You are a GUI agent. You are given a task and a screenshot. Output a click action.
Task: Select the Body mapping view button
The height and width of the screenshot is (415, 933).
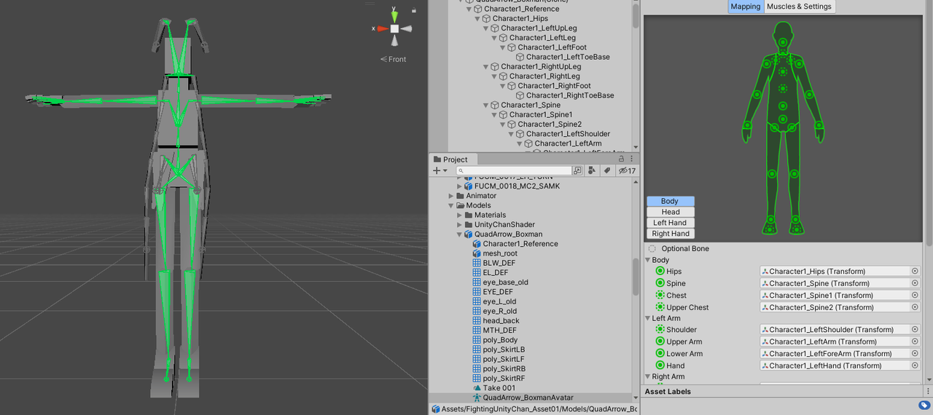670,201
